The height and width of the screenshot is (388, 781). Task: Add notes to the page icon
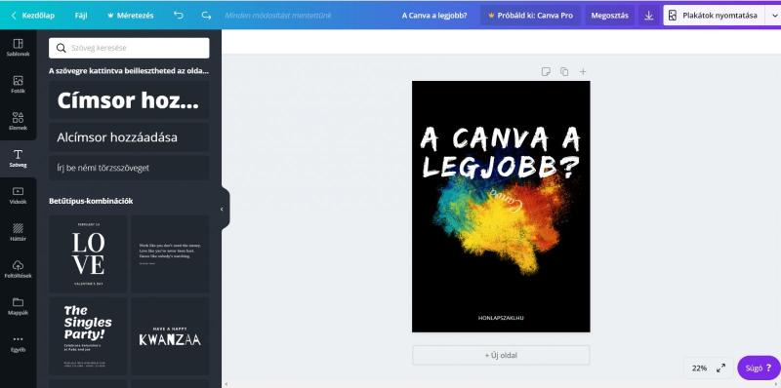click(x=546, y=71)
